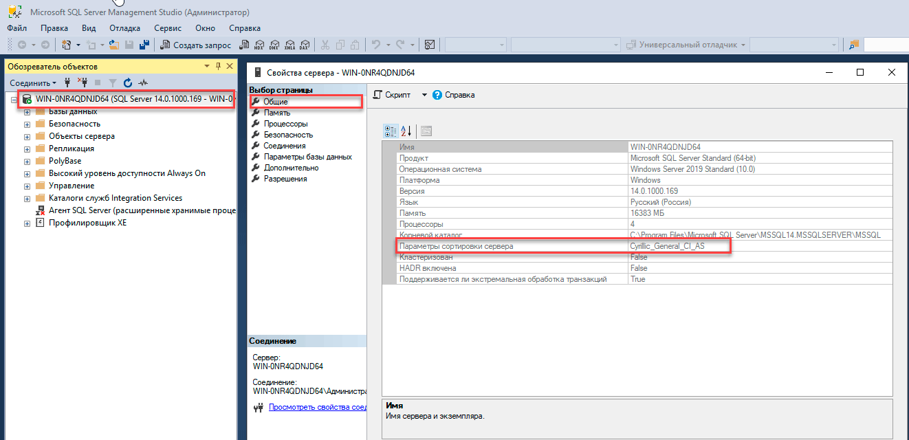Open the Соединить dropdown in Object Explorer
Screen dimensions: 909x440
click(32, 82)
